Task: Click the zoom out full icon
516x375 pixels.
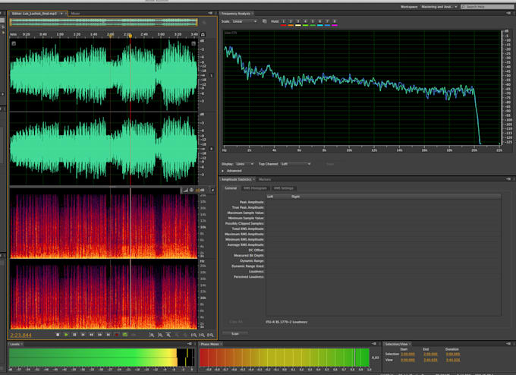Action: pyautogui.click(x=186, y=334)
